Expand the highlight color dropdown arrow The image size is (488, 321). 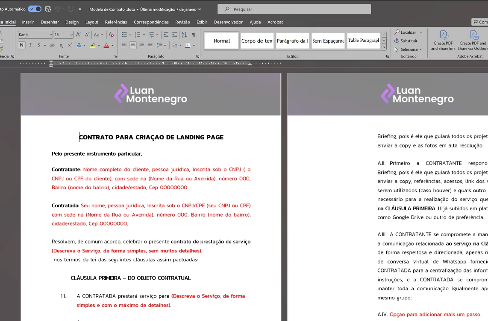pos(99,45)
